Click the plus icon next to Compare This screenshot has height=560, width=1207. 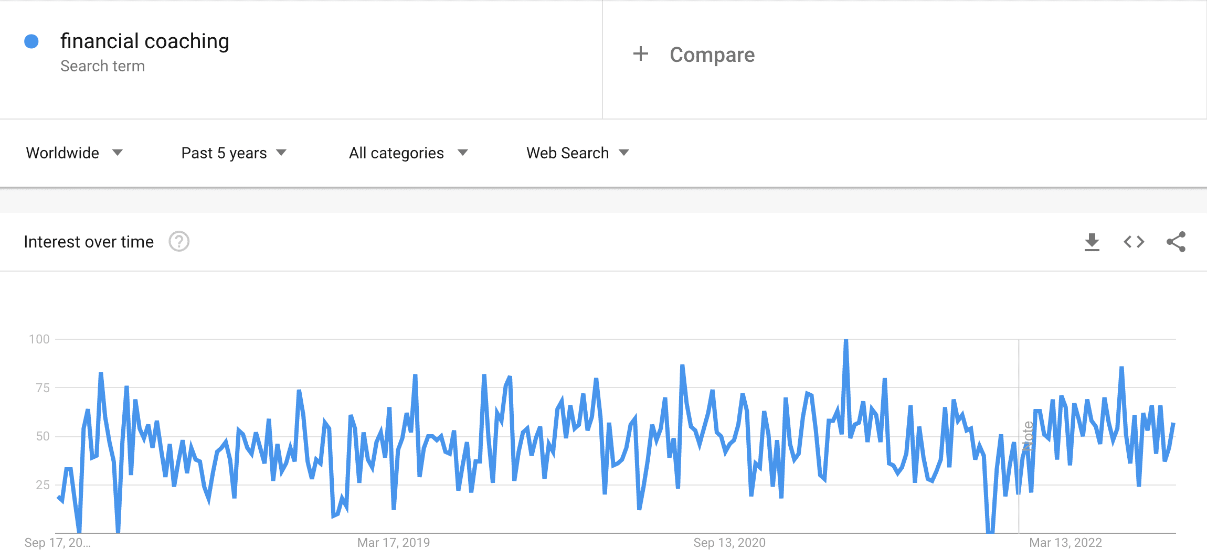pos(641,54)
